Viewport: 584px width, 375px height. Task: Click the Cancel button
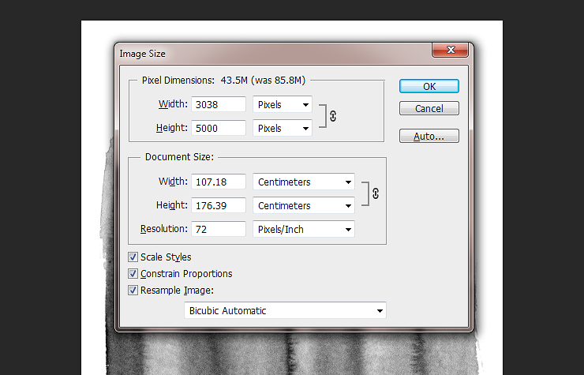(429, 108)
